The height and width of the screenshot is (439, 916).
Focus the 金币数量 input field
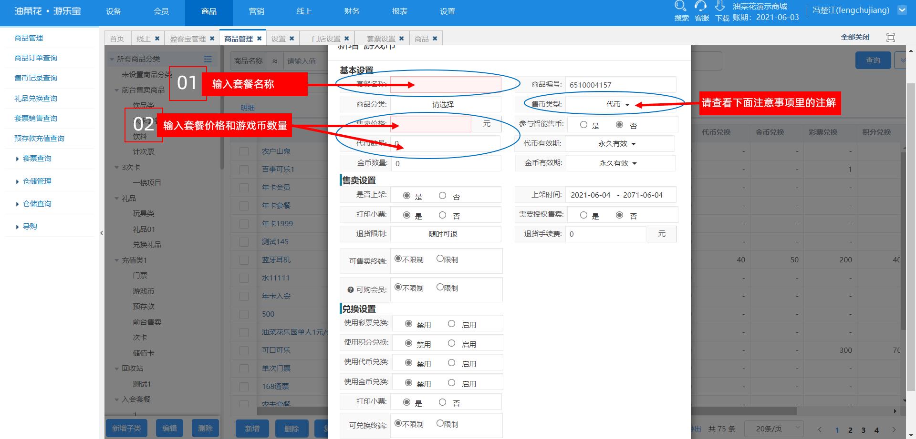pos(446,163)
